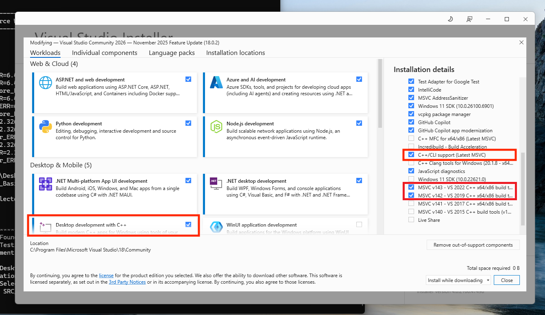
Task: Open the feedback icon in title bar
Action: (469, 19)
